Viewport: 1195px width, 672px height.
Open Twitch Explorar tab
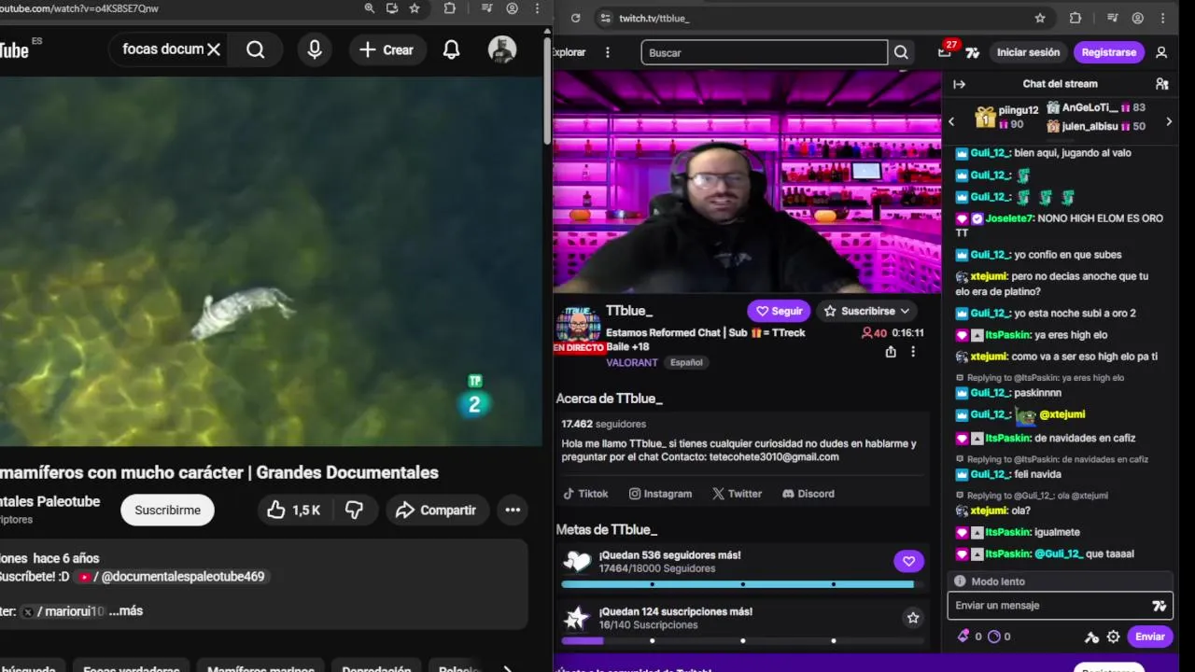(x=569, y=52)
